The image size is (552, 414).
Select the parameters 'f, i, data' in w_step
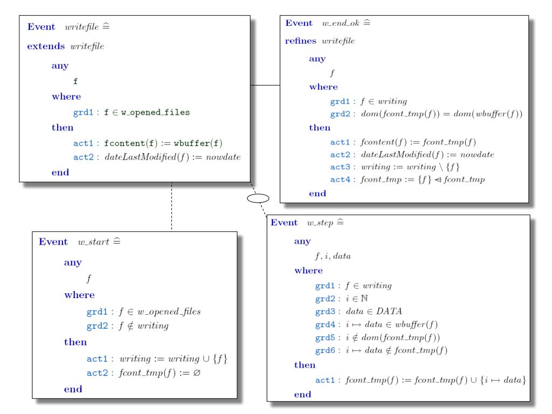pyautogui.click(x=333, y=256)
